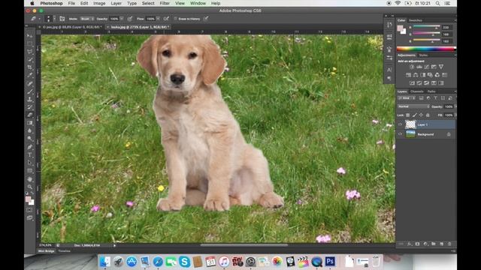Viewport: 481px width, 270px height.
Task: Select the Path Selection tool
Action: click(30, 163)
